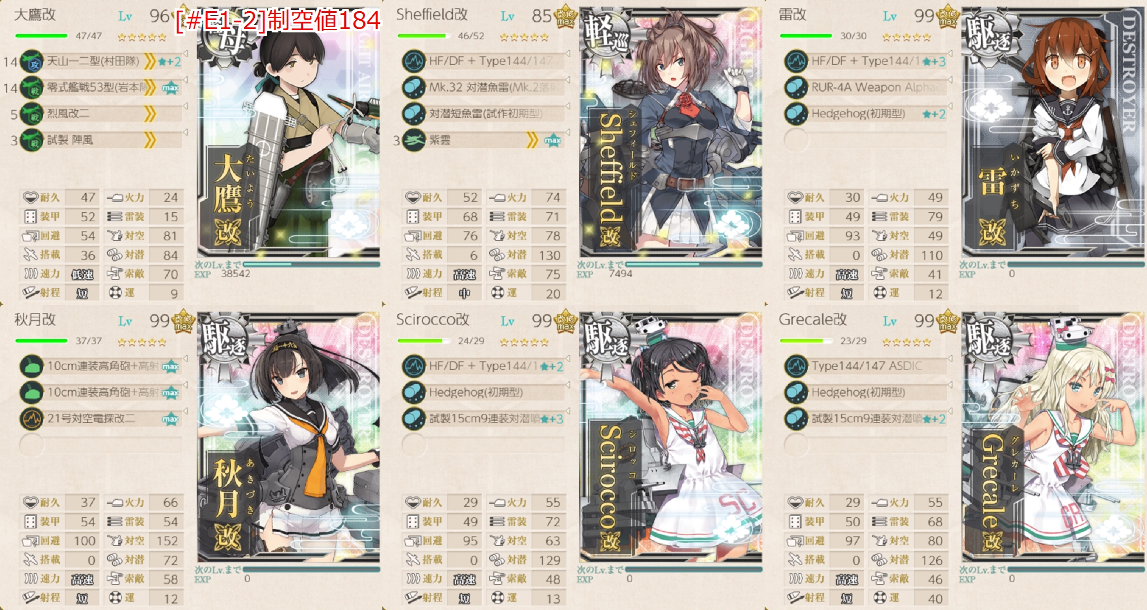This screenshot has width=1147, height=610.
Task: Open Scirocco改's empty fourth equipment slot
Action: click(483, 445)
